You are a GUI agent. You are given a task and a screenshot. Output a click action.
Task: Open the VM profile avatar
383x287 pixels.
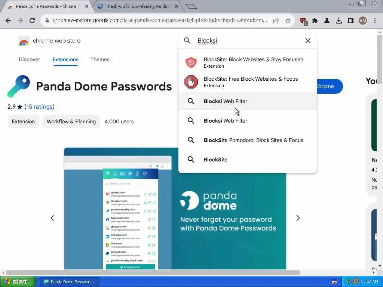click(363, 21)
